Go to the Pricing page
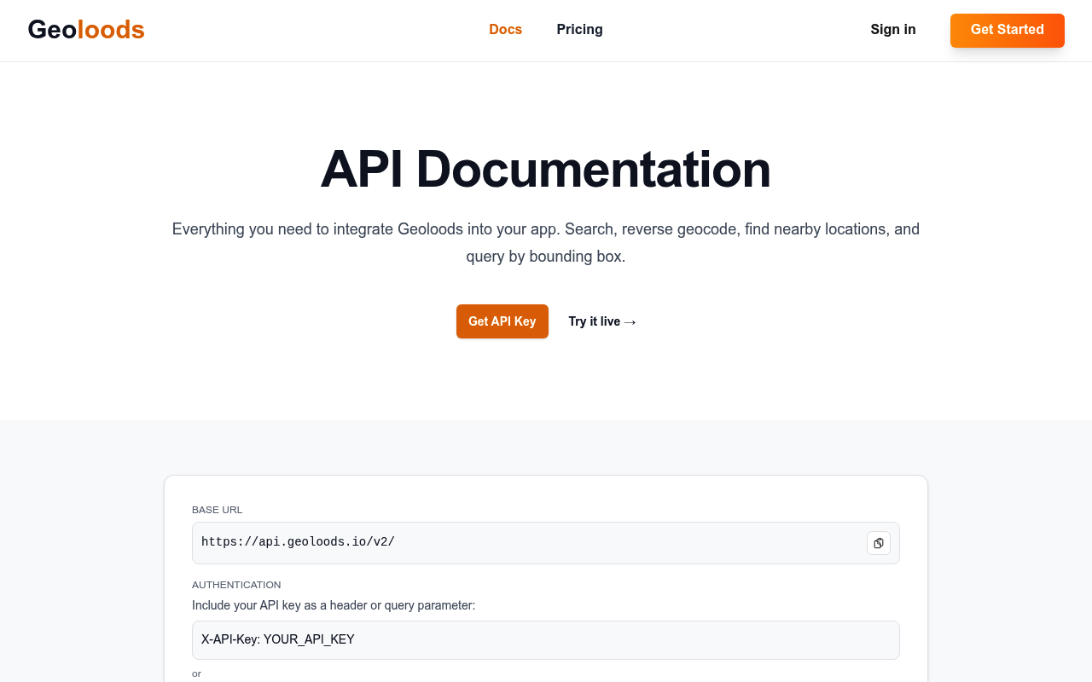 pyautogui.click(x=579, y=30)
